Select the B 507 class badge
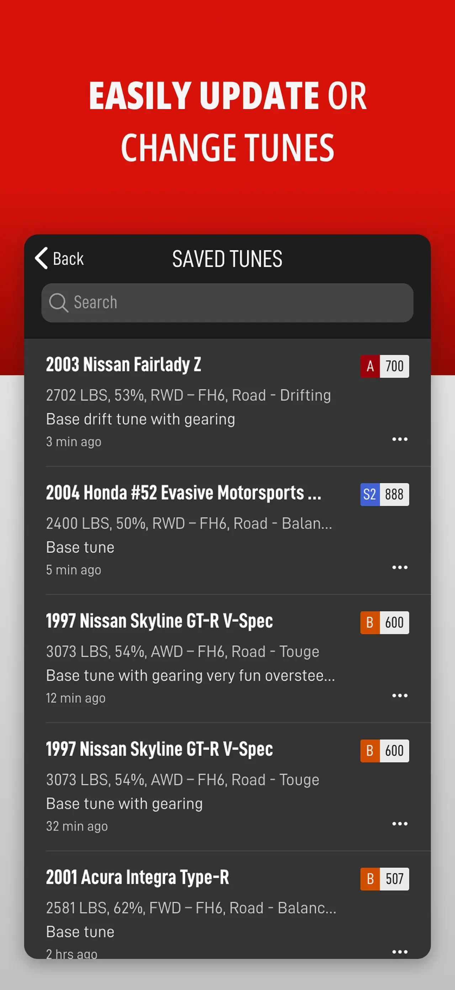455x990 pixels. tap(385, 879)
